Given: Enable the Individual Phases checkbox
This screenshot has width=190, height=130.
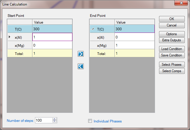Looking at the screenshot, I should (x=90, y=121).
